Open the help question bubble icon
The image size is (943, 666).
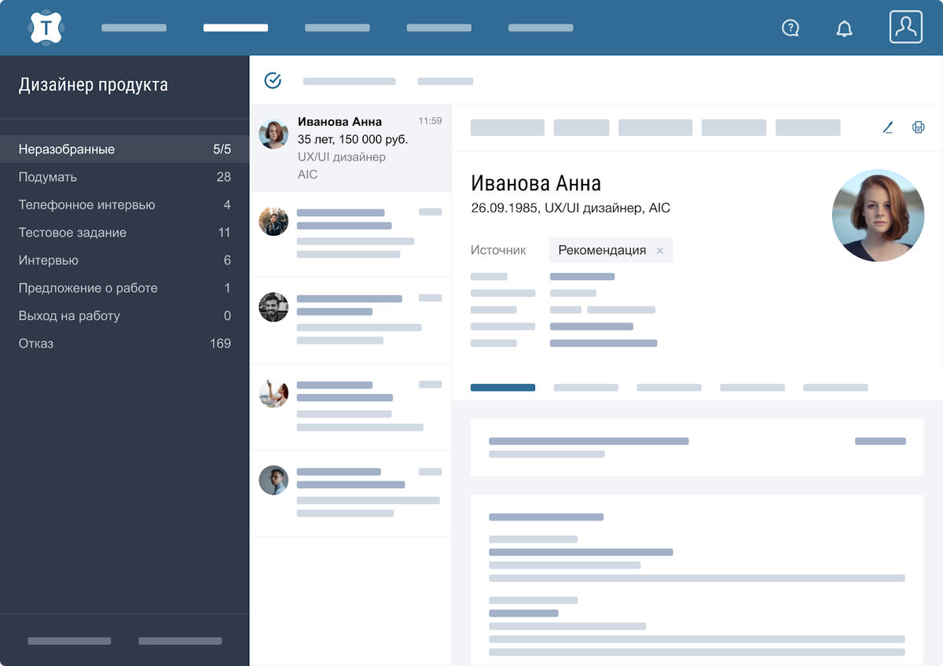791,28
